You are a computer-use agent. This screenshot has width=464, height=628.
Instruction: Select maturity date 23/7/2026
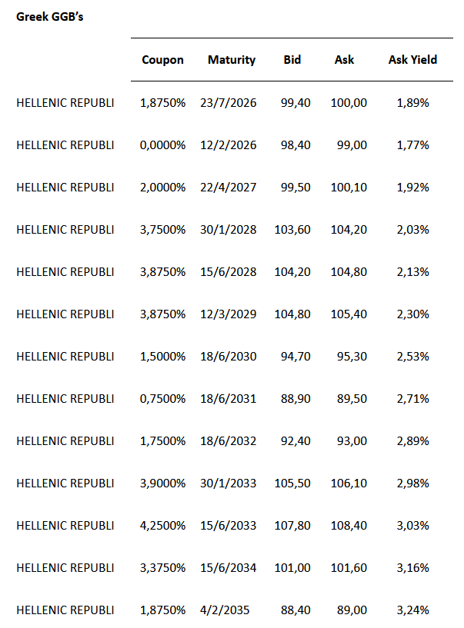(228, 102)
